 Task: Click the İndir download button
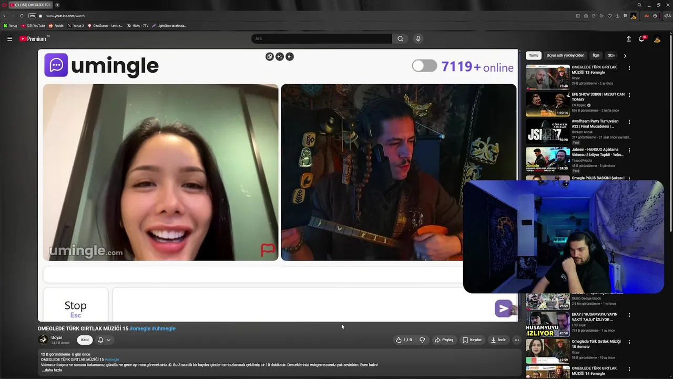click(x=498, y=340)
